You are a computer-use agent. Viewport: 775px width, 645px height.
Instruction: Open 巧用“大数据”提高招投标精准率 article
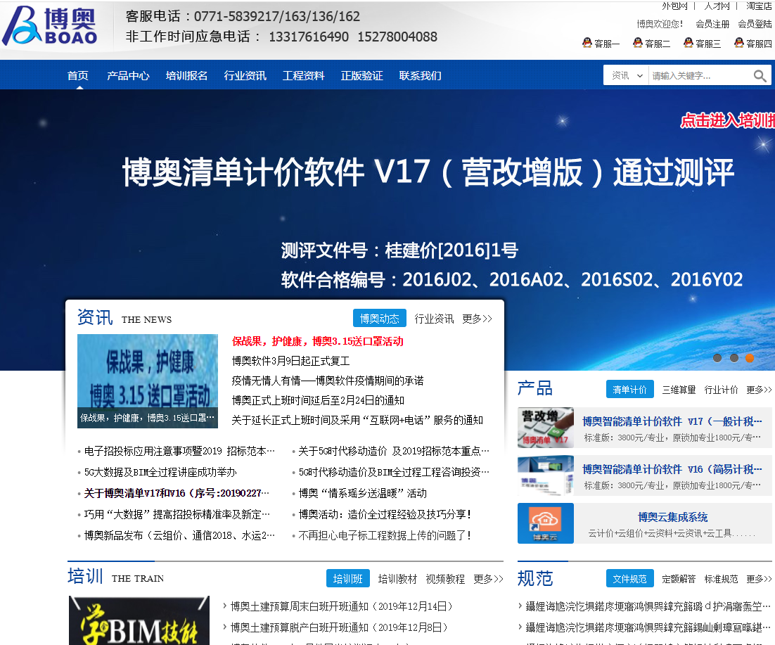[177, 514]
